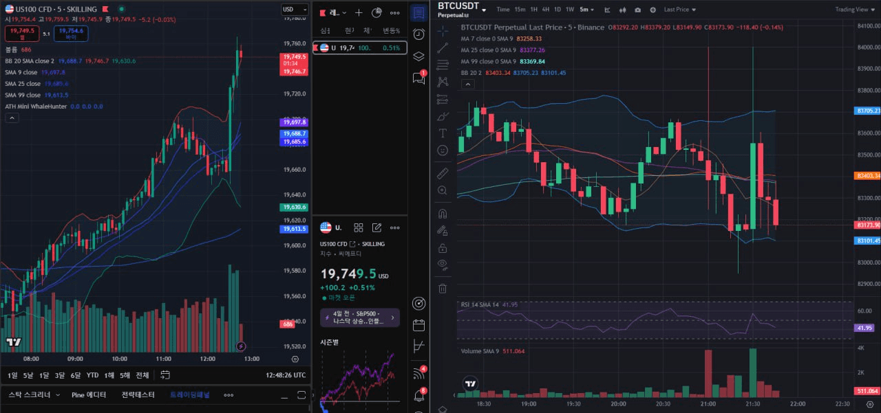Open the watchlist three-dots menu
This screenshot has width=881, height=413.
coord(394,12)
